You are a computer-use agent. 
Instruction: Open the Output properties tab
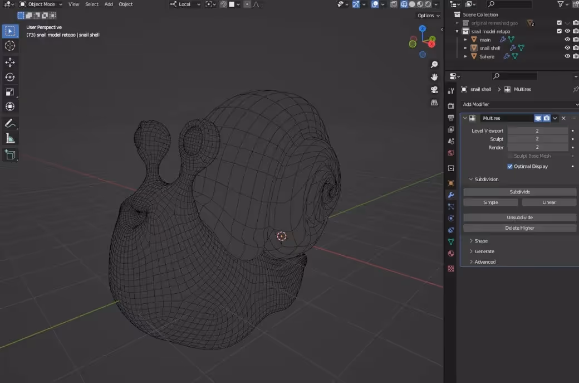pos(451,118)
